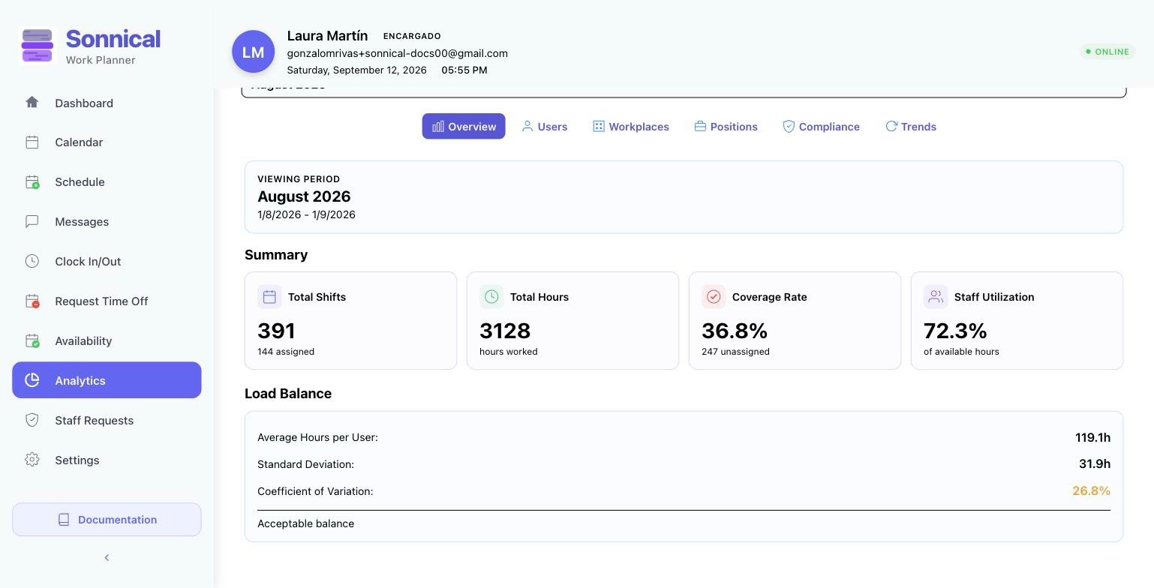
Task: Click the Coverage Rate checkmark icon
Action: (714, 297)
